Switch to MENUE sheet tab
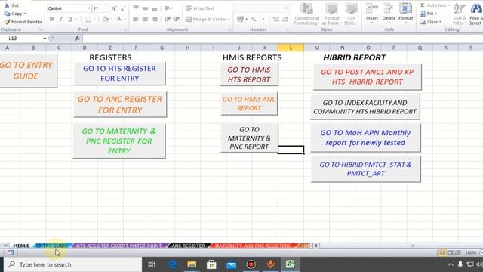 21,246
